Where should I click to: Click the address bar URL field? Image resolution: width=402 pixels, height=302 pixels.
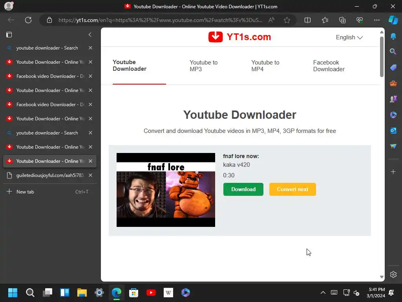click(160, 20)
